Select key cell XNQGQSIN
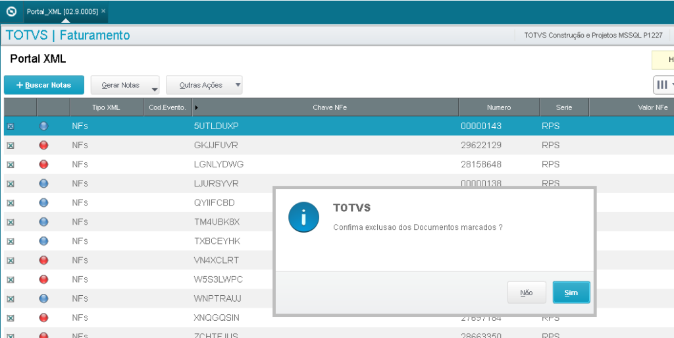The height and width of the screenshot is (338, 674). click(217, 318)
